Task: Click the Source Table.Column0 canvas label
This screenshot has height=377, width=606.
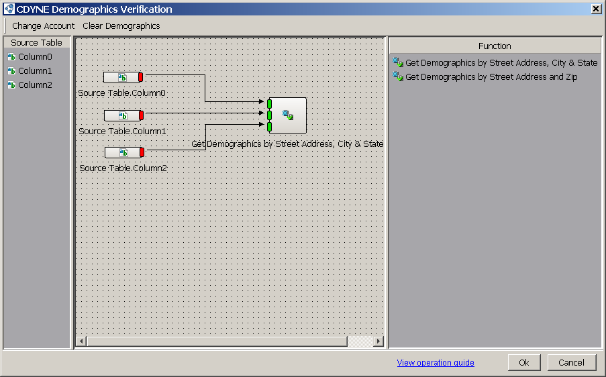Action: (121, 93)
